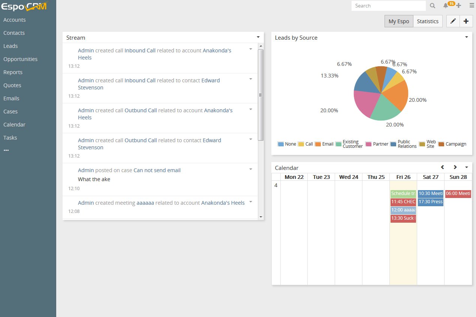Click the add dashlet plus button
The width and height of the screenshot is (476, 317).
click(x=466, y=21)
